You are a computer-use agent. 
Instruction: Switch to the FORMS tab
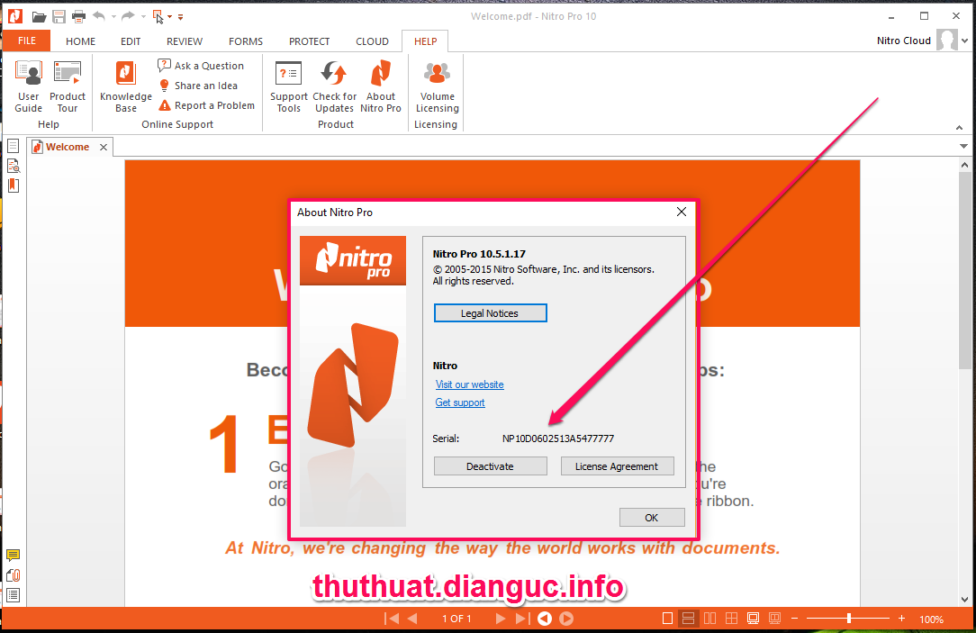(246, 41)
